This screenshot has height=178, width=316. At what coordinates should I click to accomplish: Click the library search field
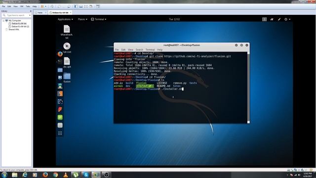[16, 15]
